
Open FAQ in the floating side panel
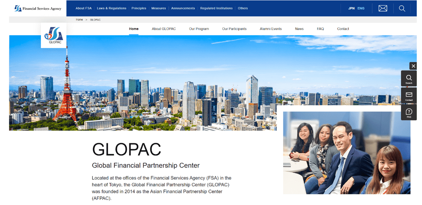pos(409,112)
